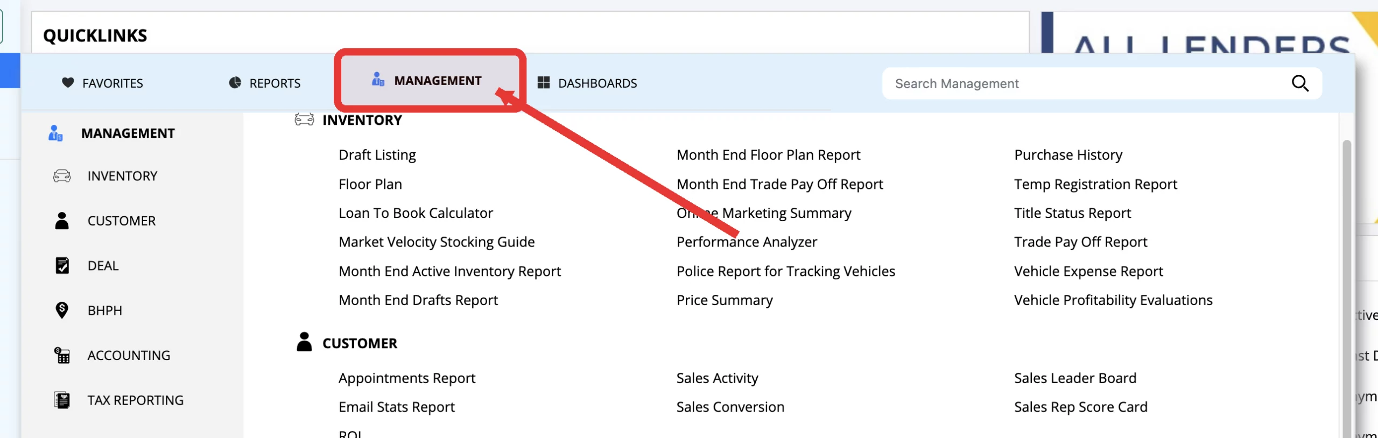The image size is (1378, 438).
Task: Click the calculator icon beside Accounting
Action: click(x=62, y=355)
